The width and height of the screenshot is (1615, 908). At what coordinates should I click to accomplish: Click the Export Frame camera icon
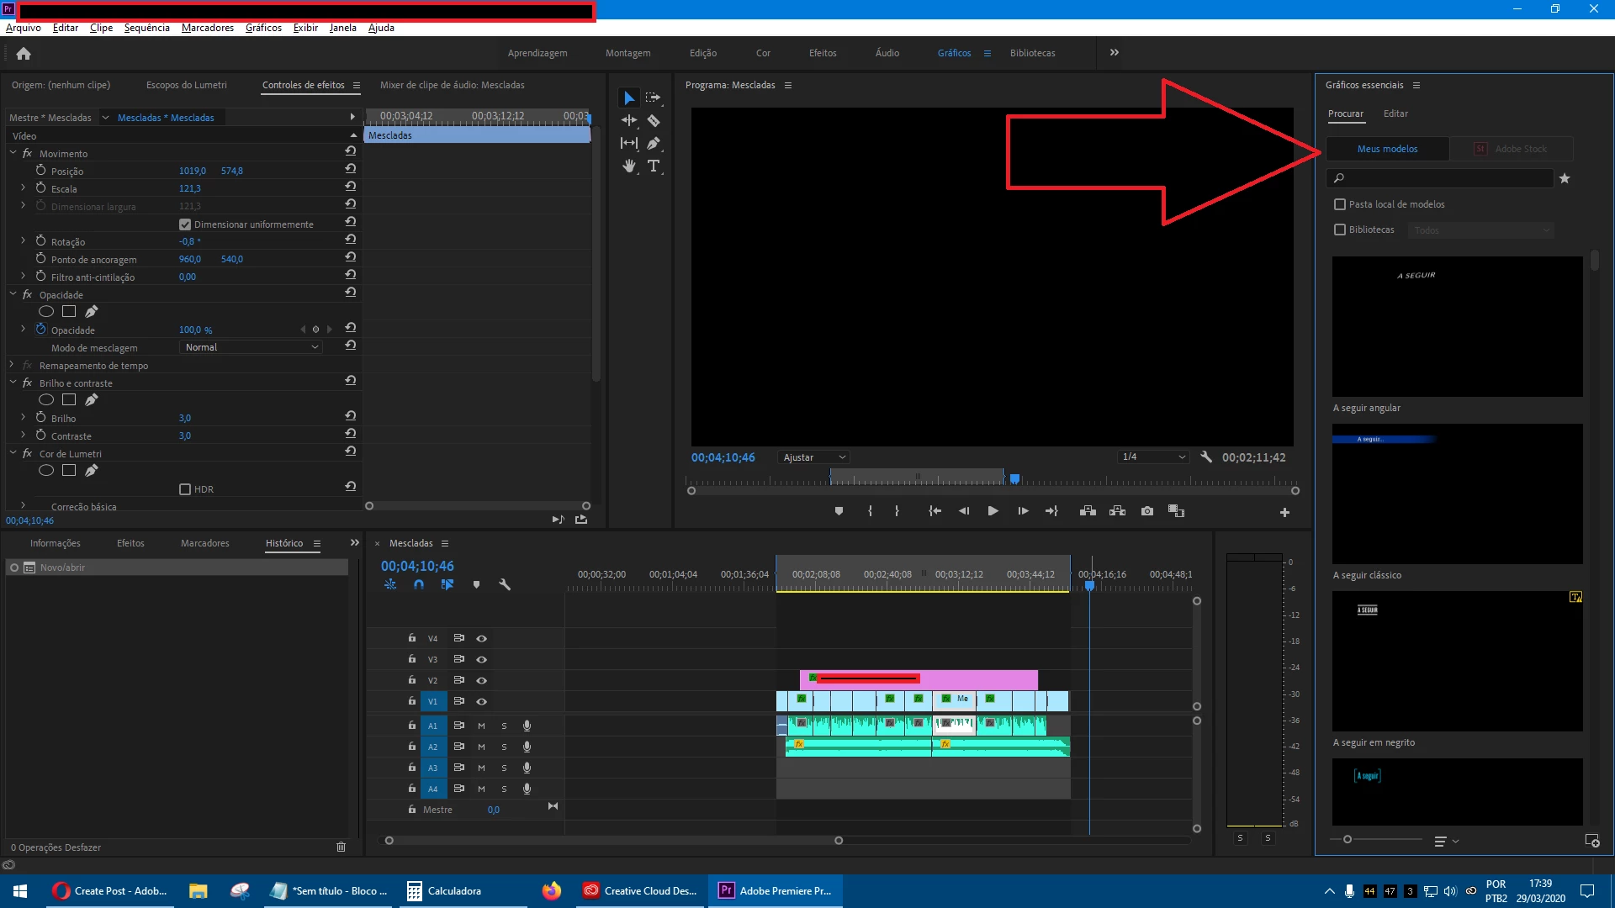click(1147, 511)
